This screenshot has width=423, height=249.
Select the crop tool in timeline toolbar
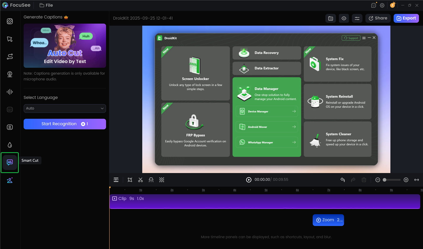130,180
